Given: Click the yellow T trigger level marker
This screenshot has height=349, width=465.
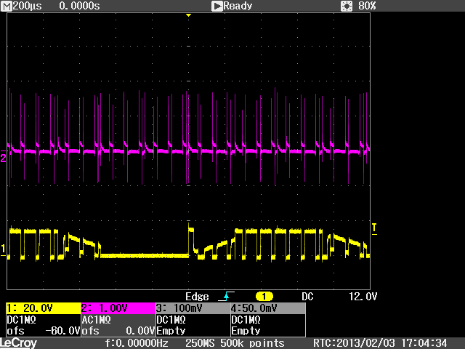Looking at the screenshot, I should [x=374, y=229].
